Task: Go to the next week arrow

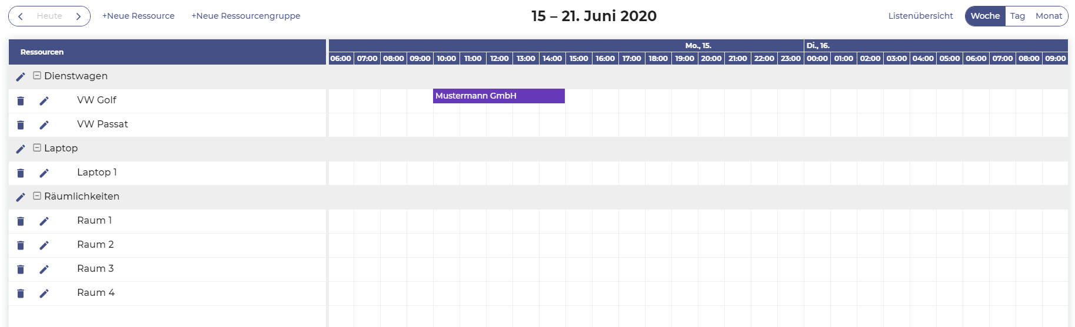Action: click(78, 16)
